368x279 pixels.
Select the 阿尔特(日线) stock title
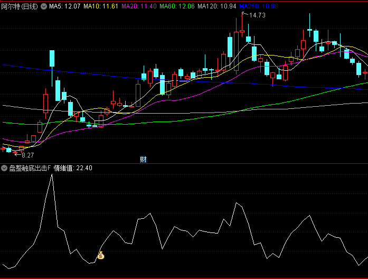20,6
